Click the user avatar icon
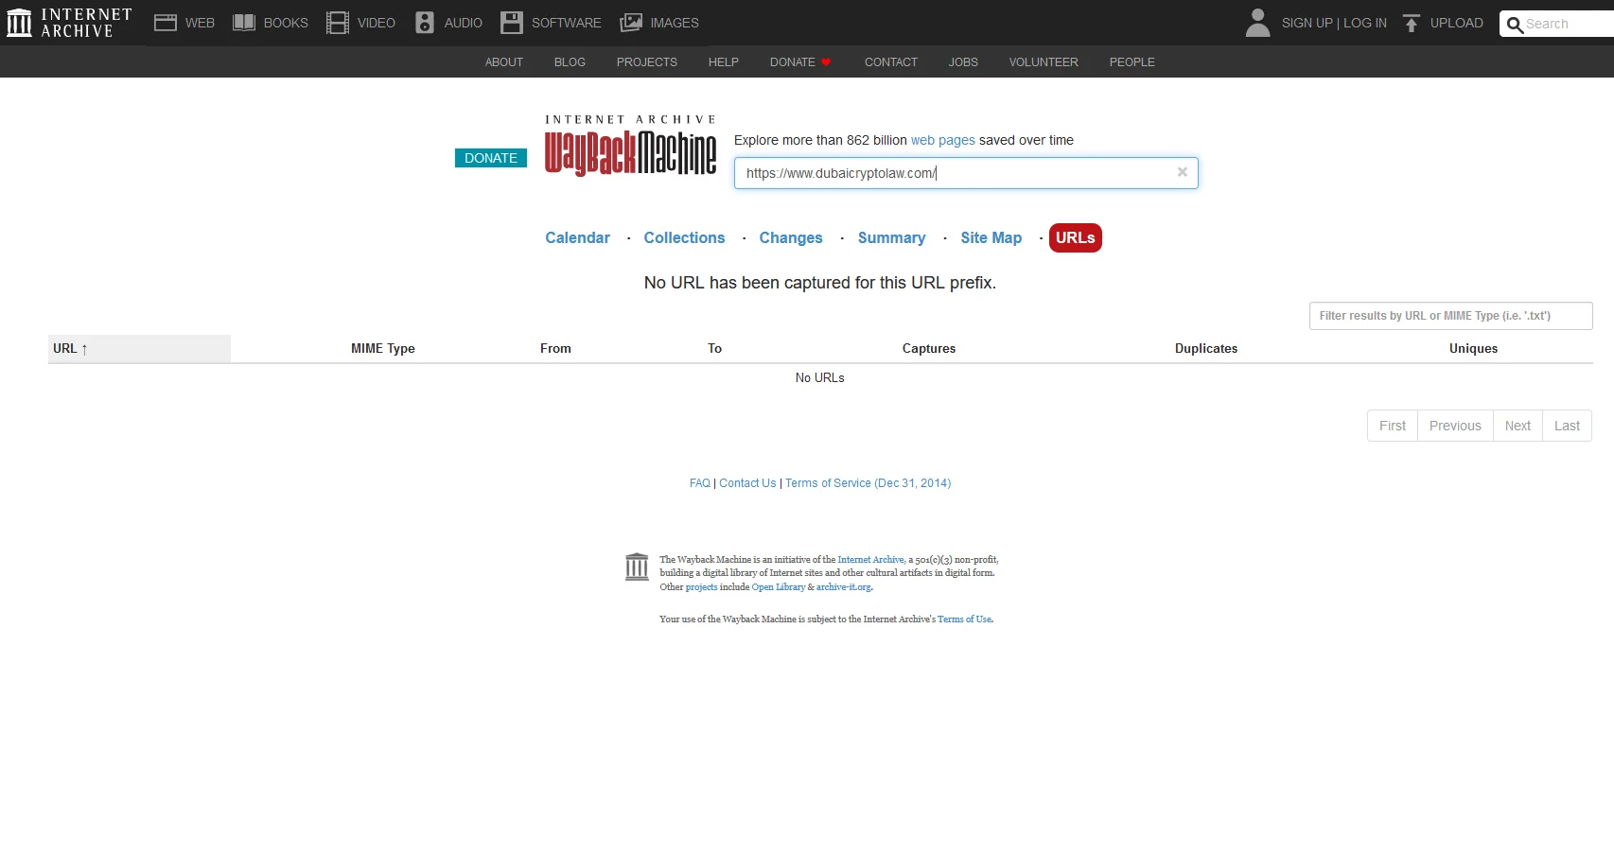Image resolution: width=1614 pixels, height=855 pixels. (x=1257, y=23)
